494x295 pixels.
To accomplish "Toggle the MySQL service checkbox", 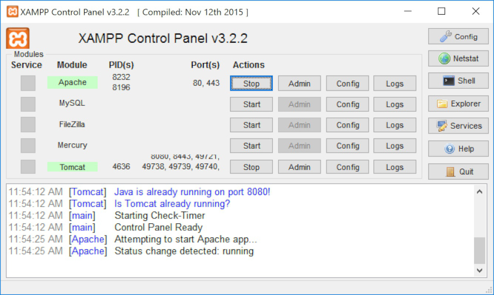I will [28, 104].
